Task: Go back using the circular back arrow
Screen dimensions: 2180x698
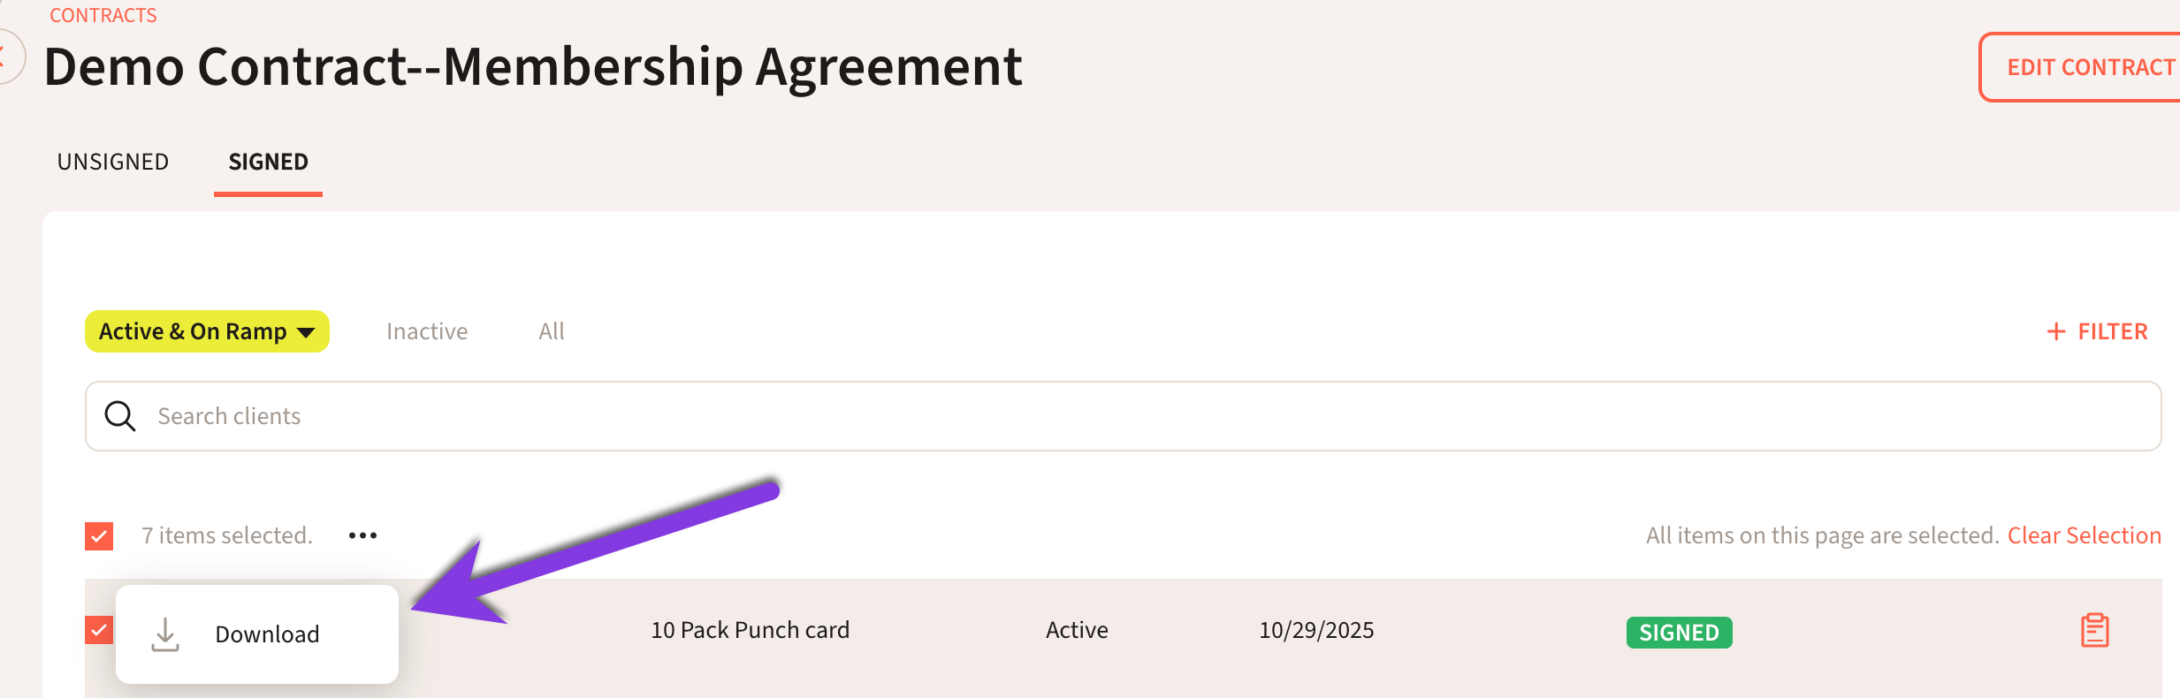Action: (7, 57)
